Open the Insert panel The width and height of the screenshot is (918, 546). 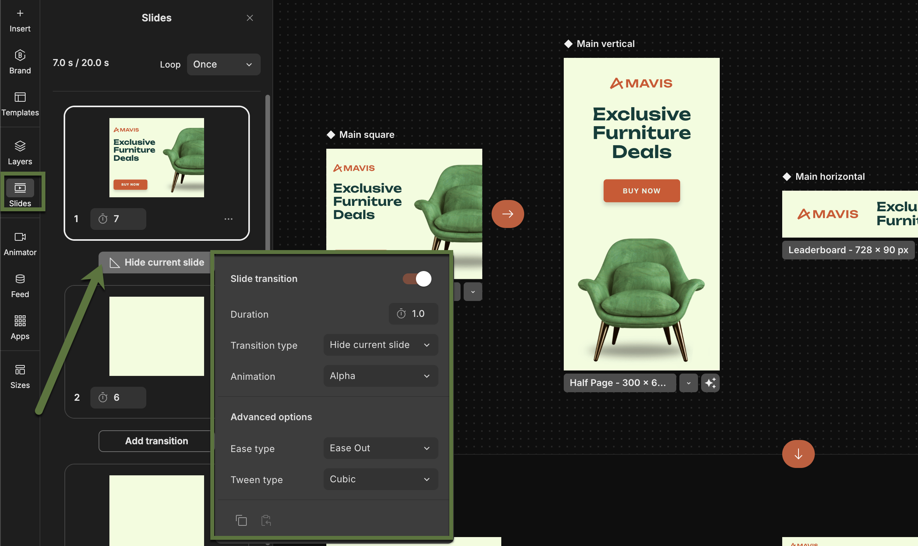[20, 20]
